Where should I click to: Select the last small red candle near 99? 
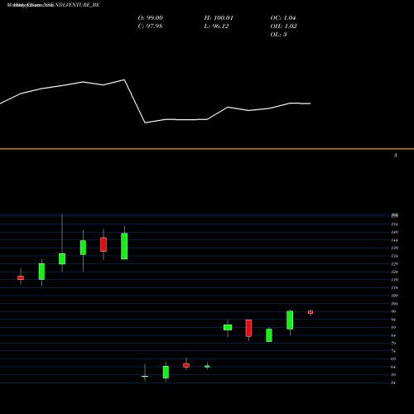click(x=310, y=312)
